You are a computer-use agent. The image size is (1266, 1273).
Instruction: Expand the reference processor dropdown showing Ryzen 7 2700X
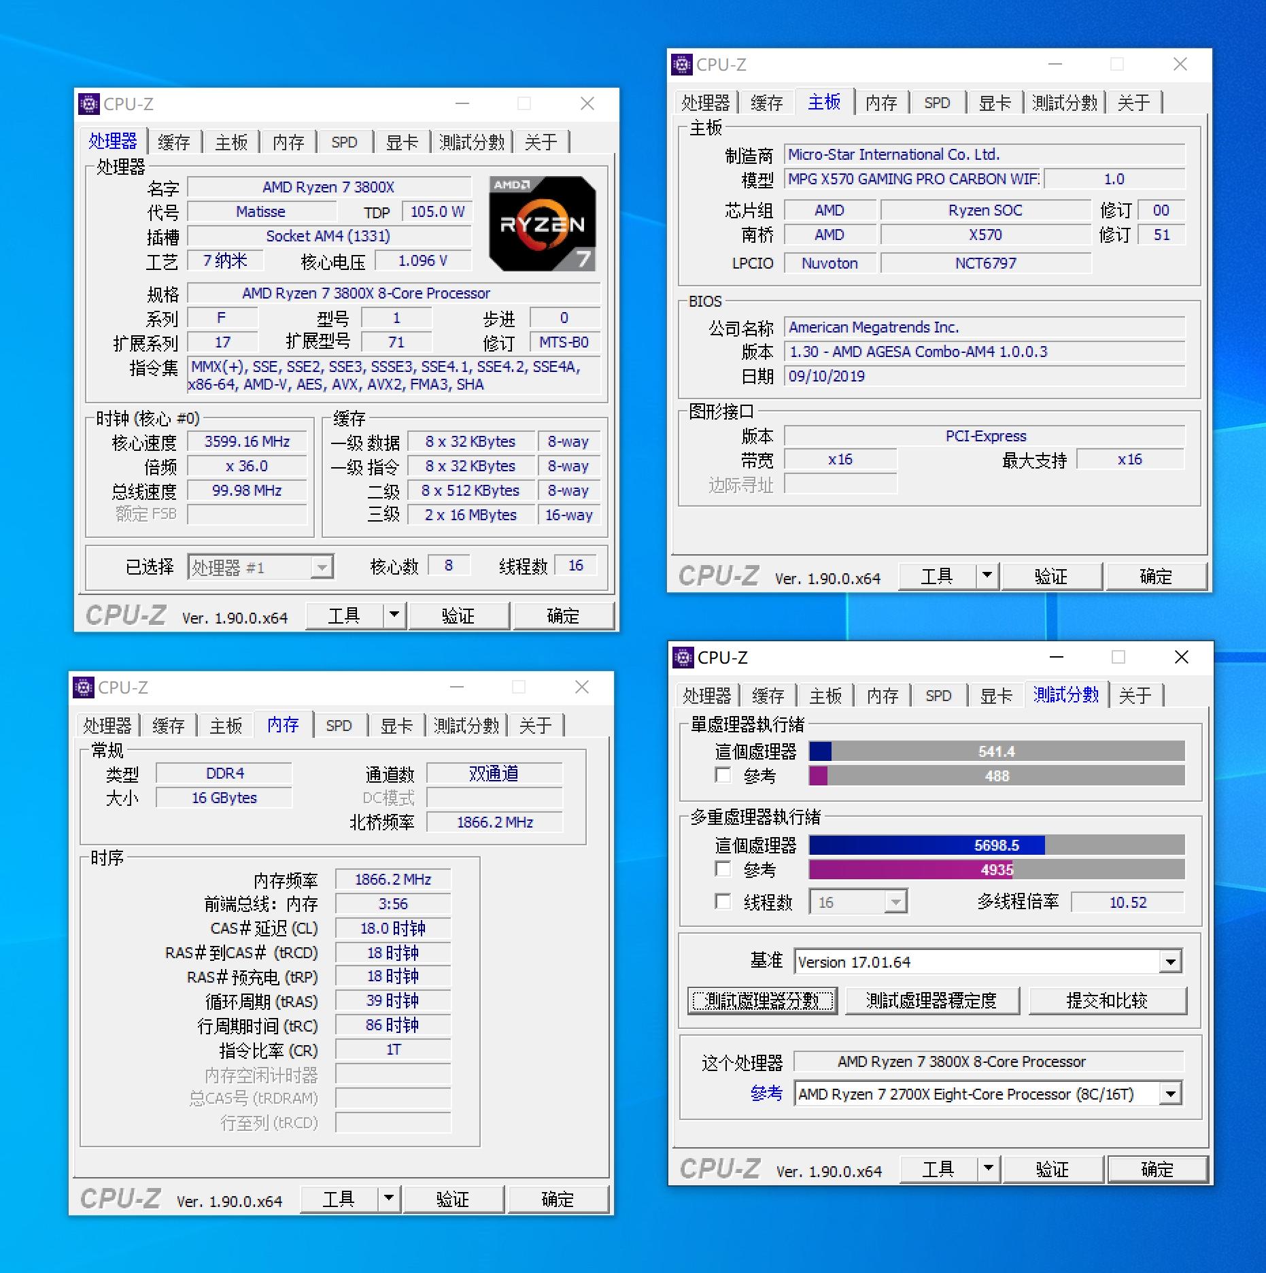pos(1170,1094)
